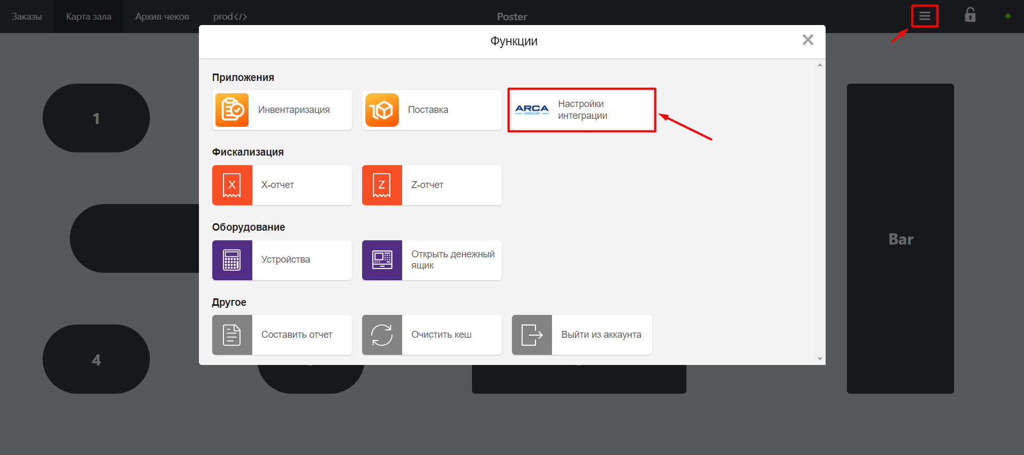The height and width of the screenshot is (455, 1024).
Task: Select table 1 on hall map
Action: (96, 118)
